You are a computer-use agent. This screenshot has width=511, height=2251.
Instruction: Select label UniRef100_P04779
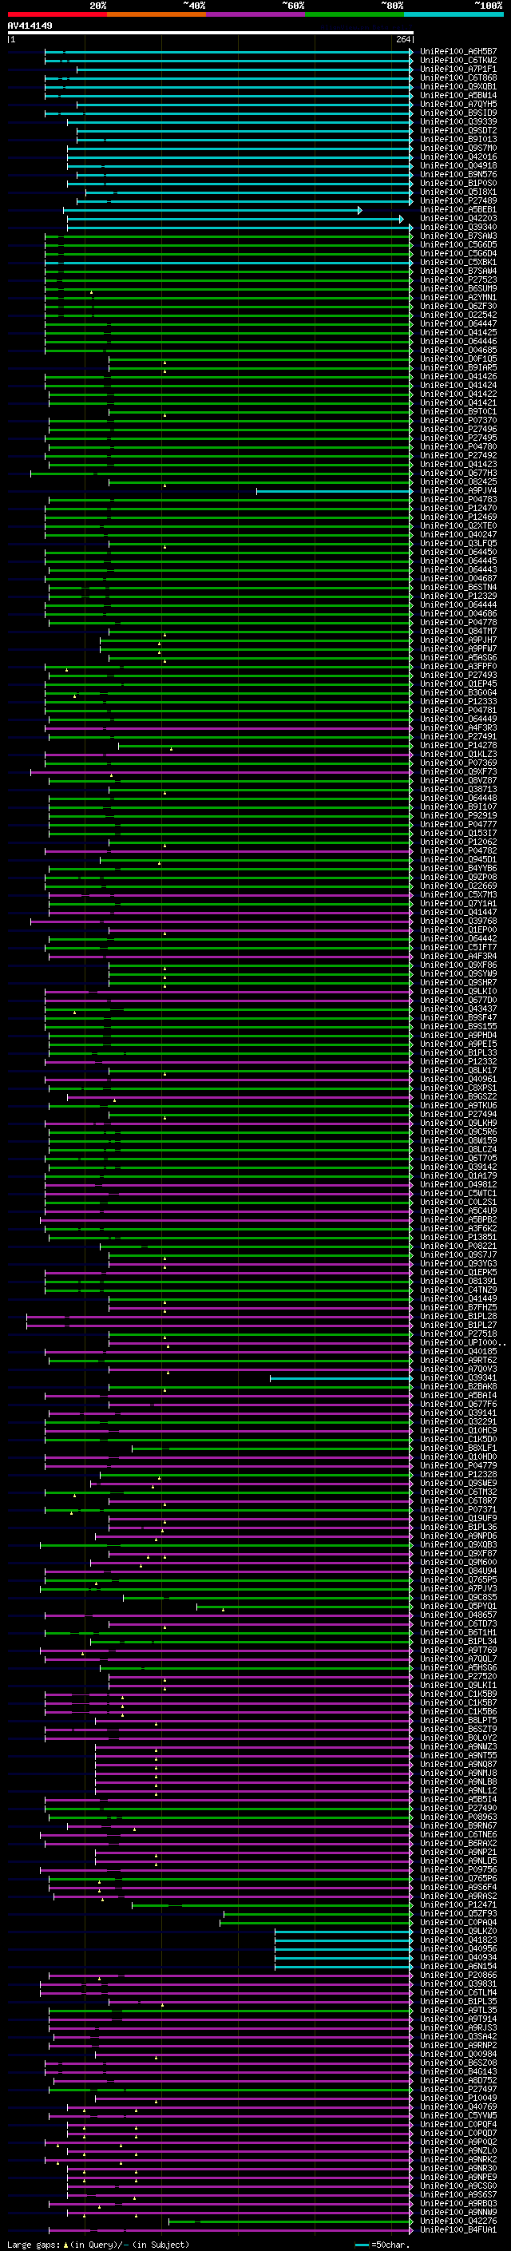pyautogui.click(x=458, y=1465)
